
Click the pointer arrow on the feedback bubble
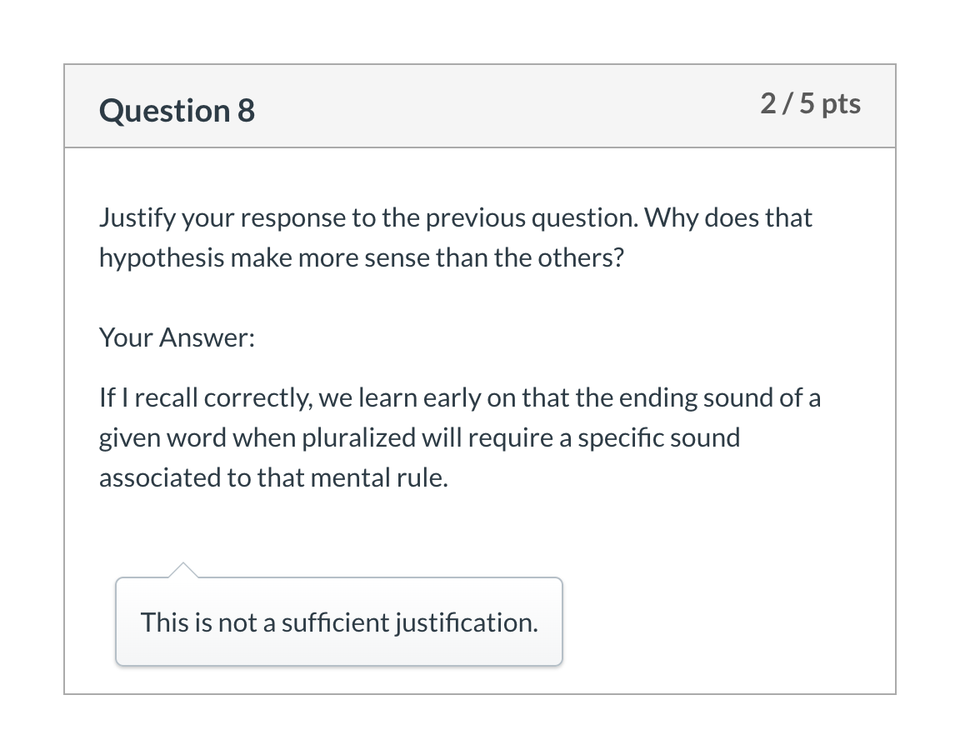[x=182, y=570]
